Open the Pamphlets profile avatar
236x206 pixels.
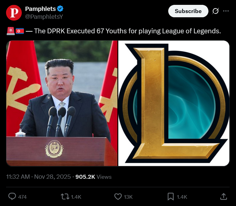tap(14, 13)
